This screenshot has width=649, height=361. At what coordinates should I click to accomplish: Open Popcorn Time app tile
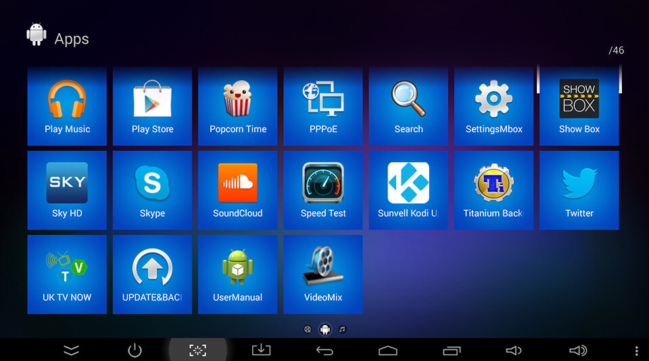coord(237,106)
